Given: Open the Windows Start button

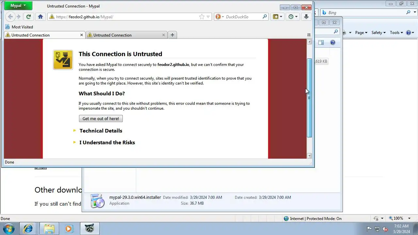Looking at the screenshot, I should point(9,228).
